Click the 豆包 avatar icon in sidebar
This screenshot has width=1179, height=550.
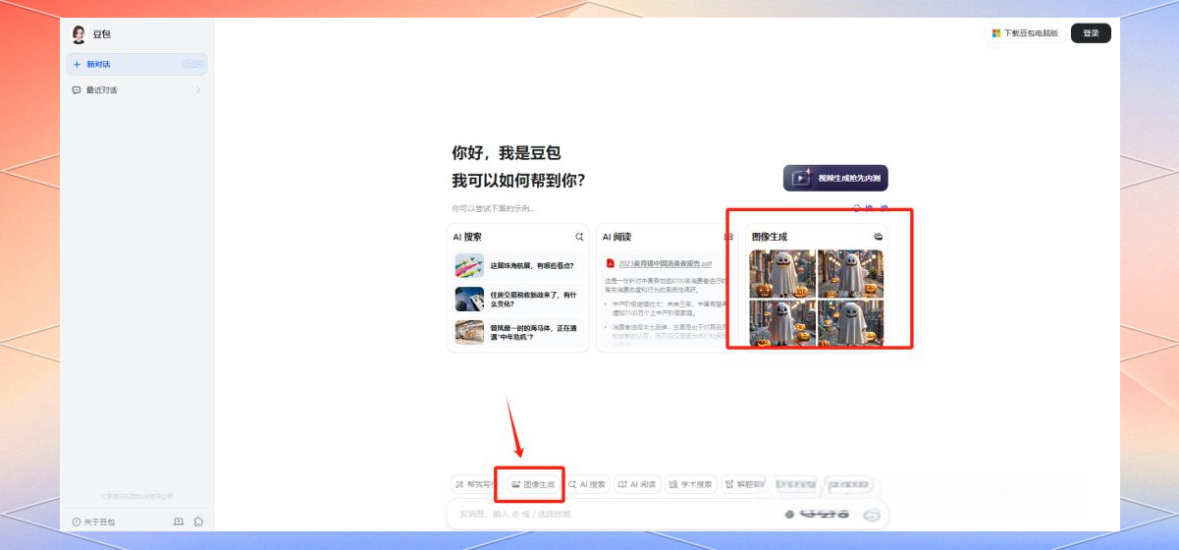80,34
